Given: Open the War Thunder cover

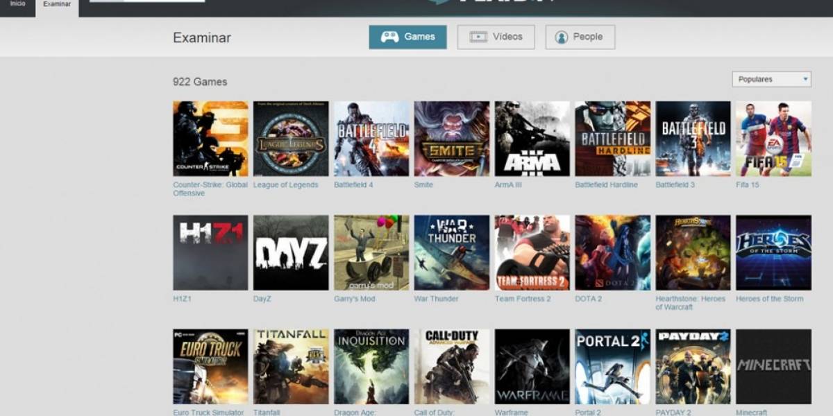Looking at the screenshot, I should [x=452, y=252].
